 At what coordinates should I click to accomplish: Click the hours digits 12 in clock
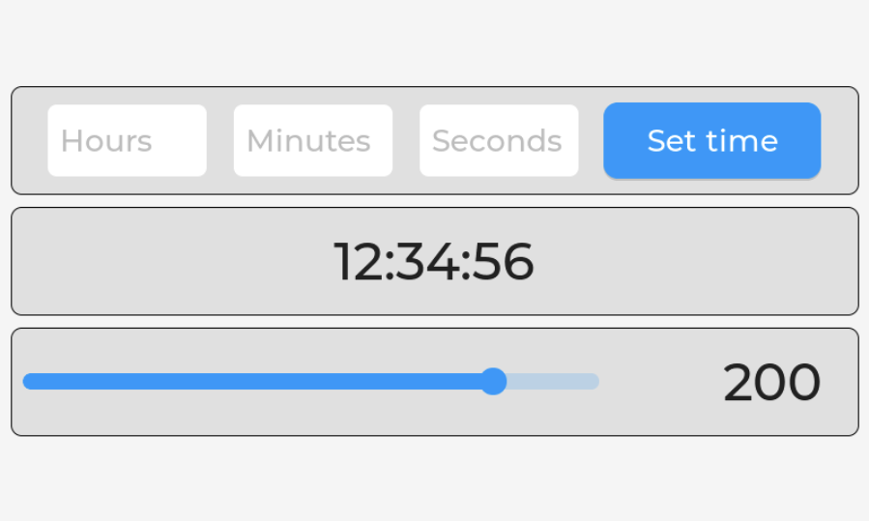[x=357, y=262]
